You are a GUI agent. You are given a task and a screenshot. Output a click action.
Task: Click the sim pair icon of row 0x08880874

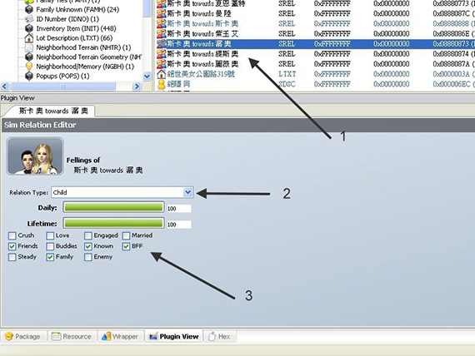point(162,54)
